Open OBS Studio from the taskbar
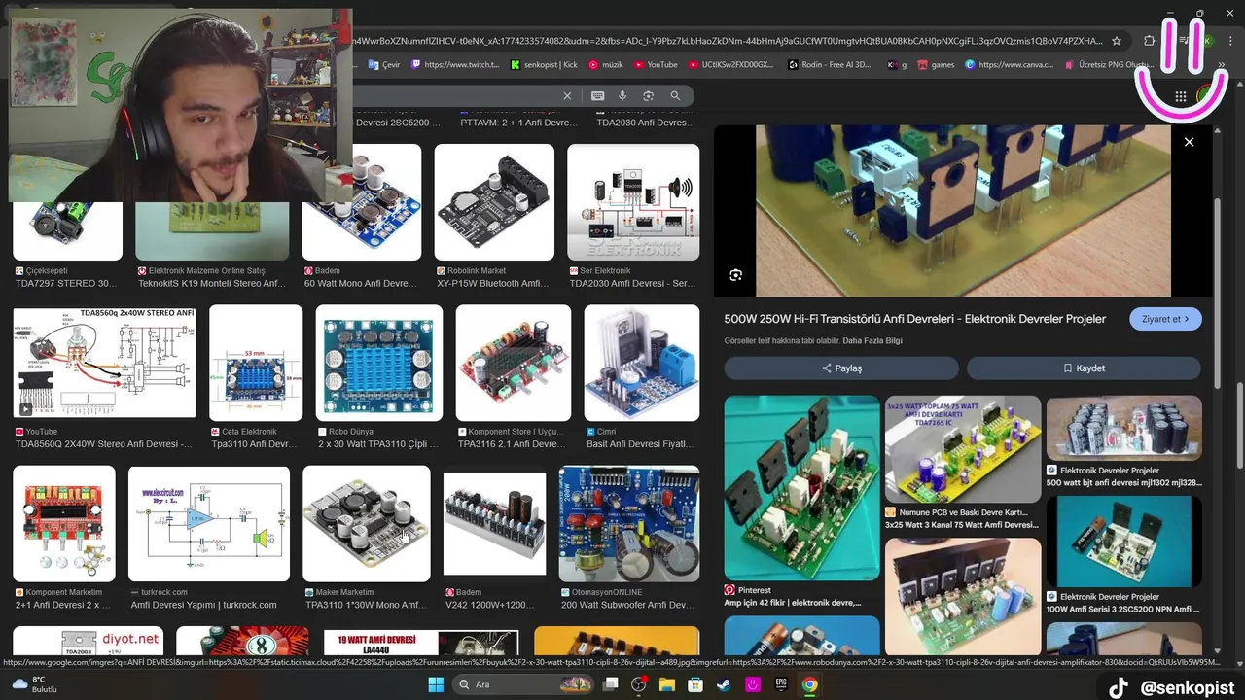 click(x=639, y=684)
